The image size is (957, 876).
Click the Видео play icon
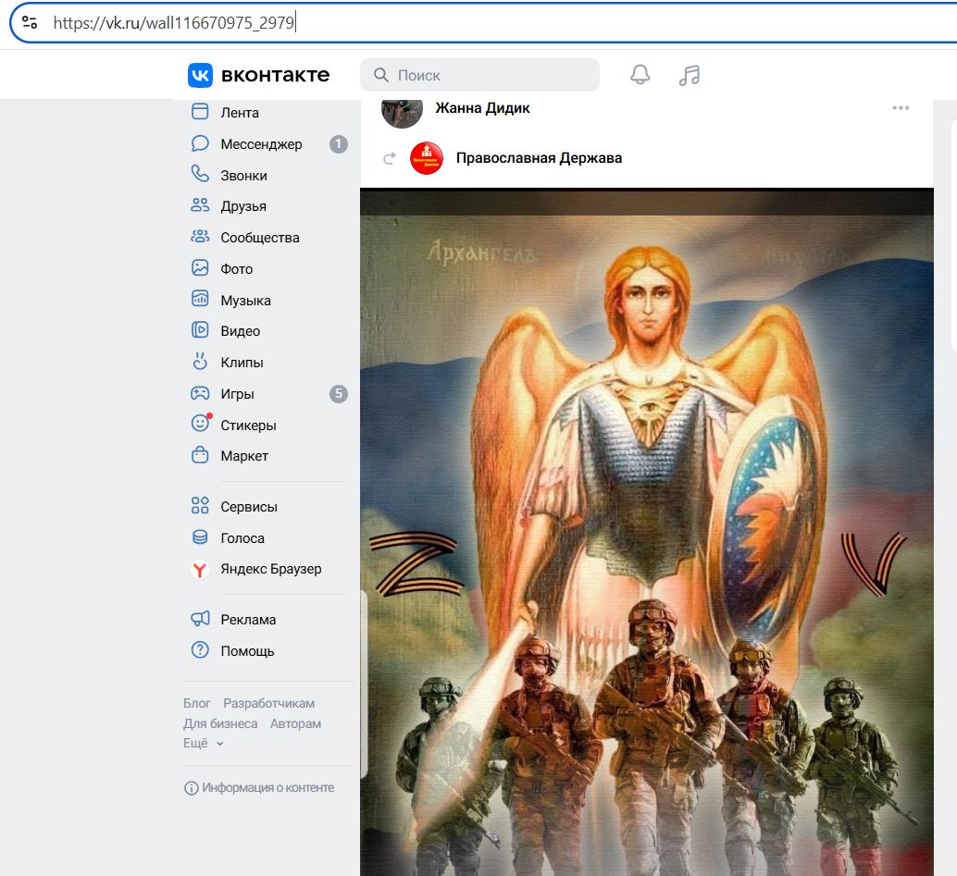pos(200,330)
